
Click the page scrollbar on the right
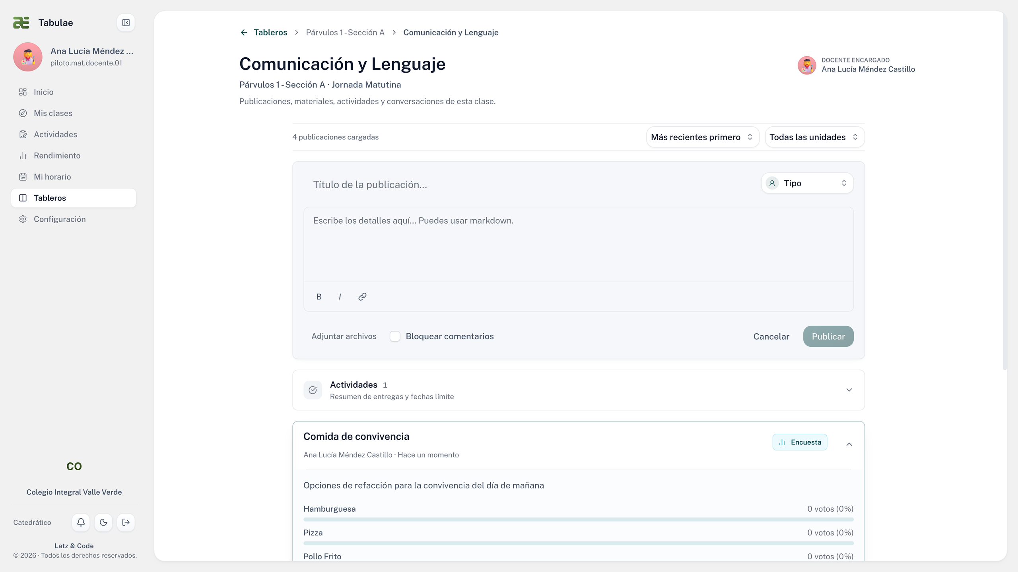click(1005, 191)
